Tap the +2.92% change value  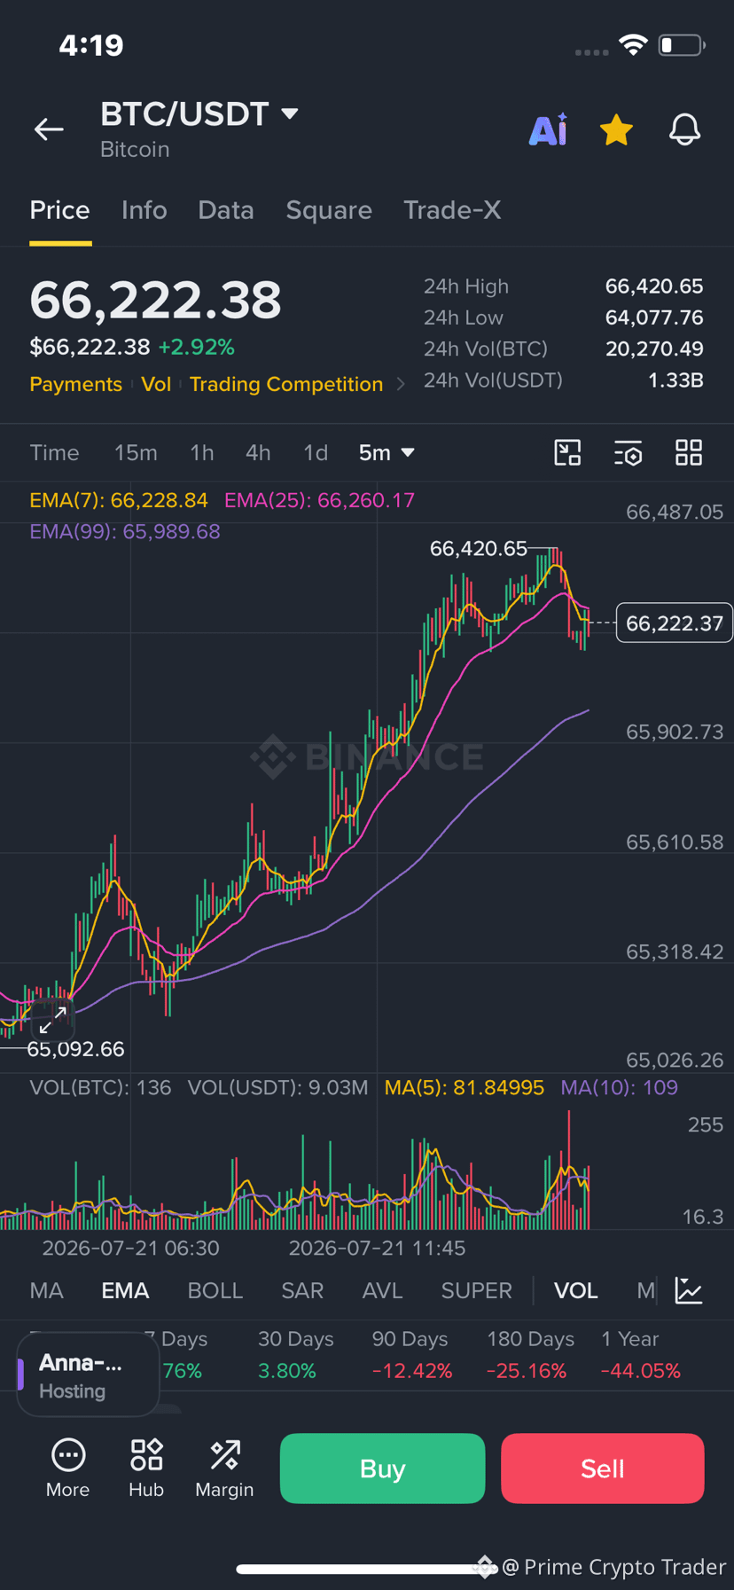tap(196, 347)
